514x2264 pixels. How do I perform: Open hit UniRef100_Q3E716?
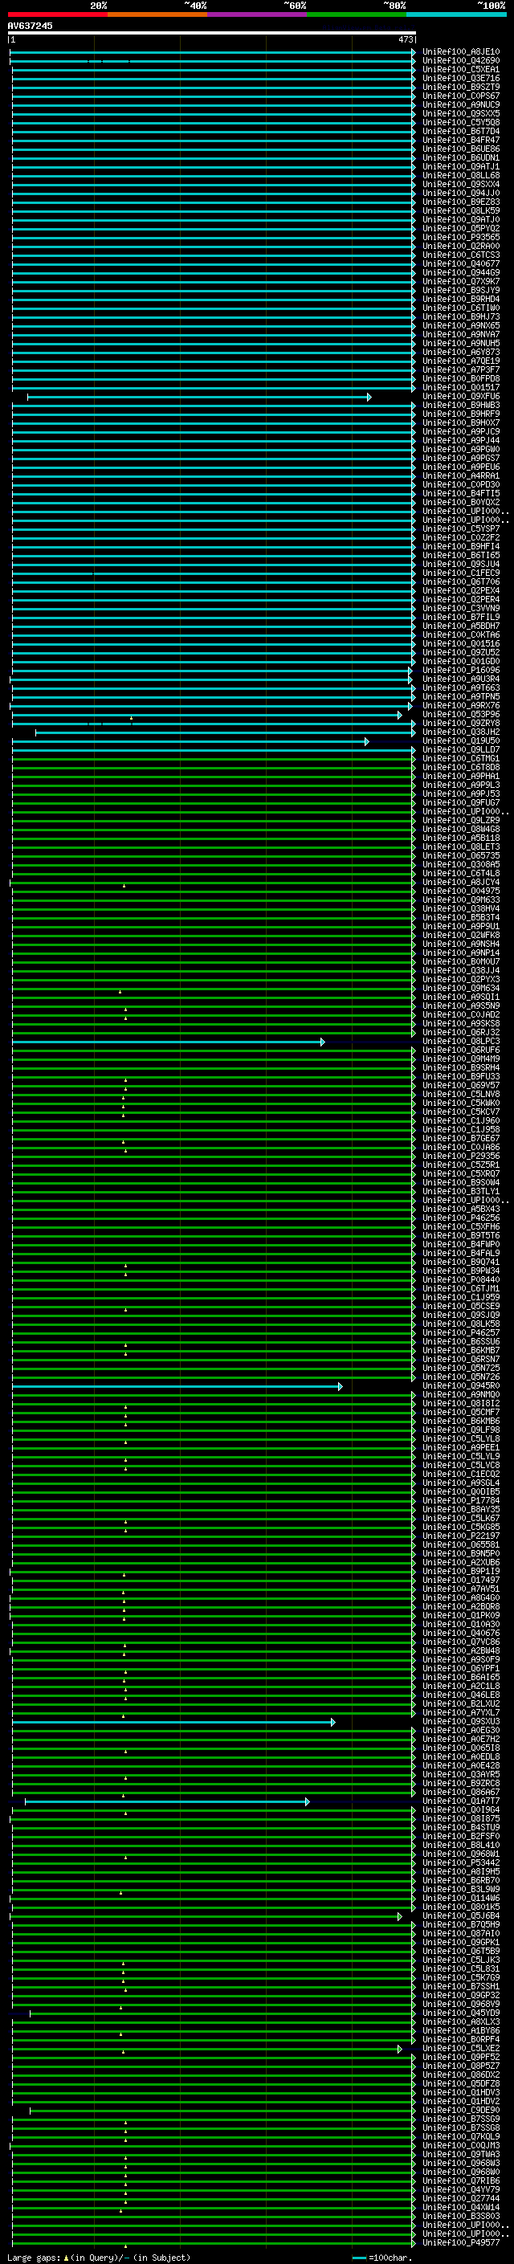(x=460, y=78)
